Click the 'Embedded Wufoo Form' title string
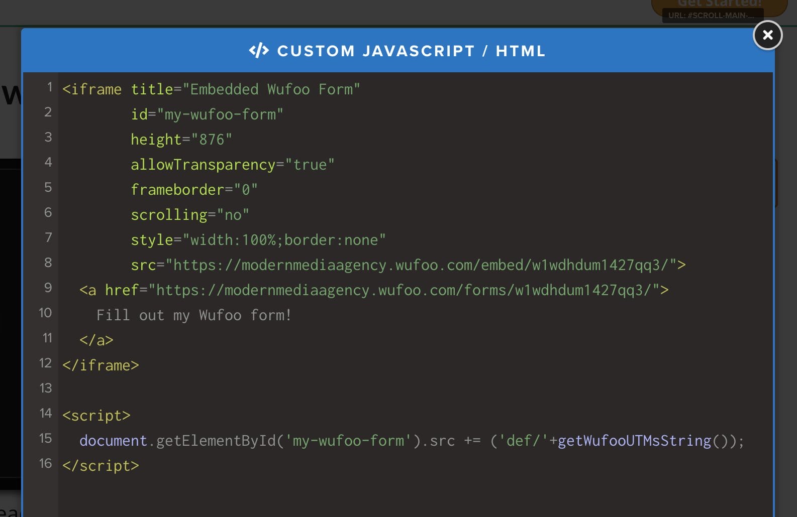 [x=271, y=89]
